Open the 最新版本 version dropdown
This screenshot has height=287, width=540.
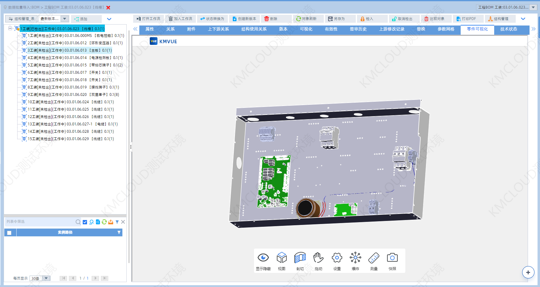coord(65,19)
